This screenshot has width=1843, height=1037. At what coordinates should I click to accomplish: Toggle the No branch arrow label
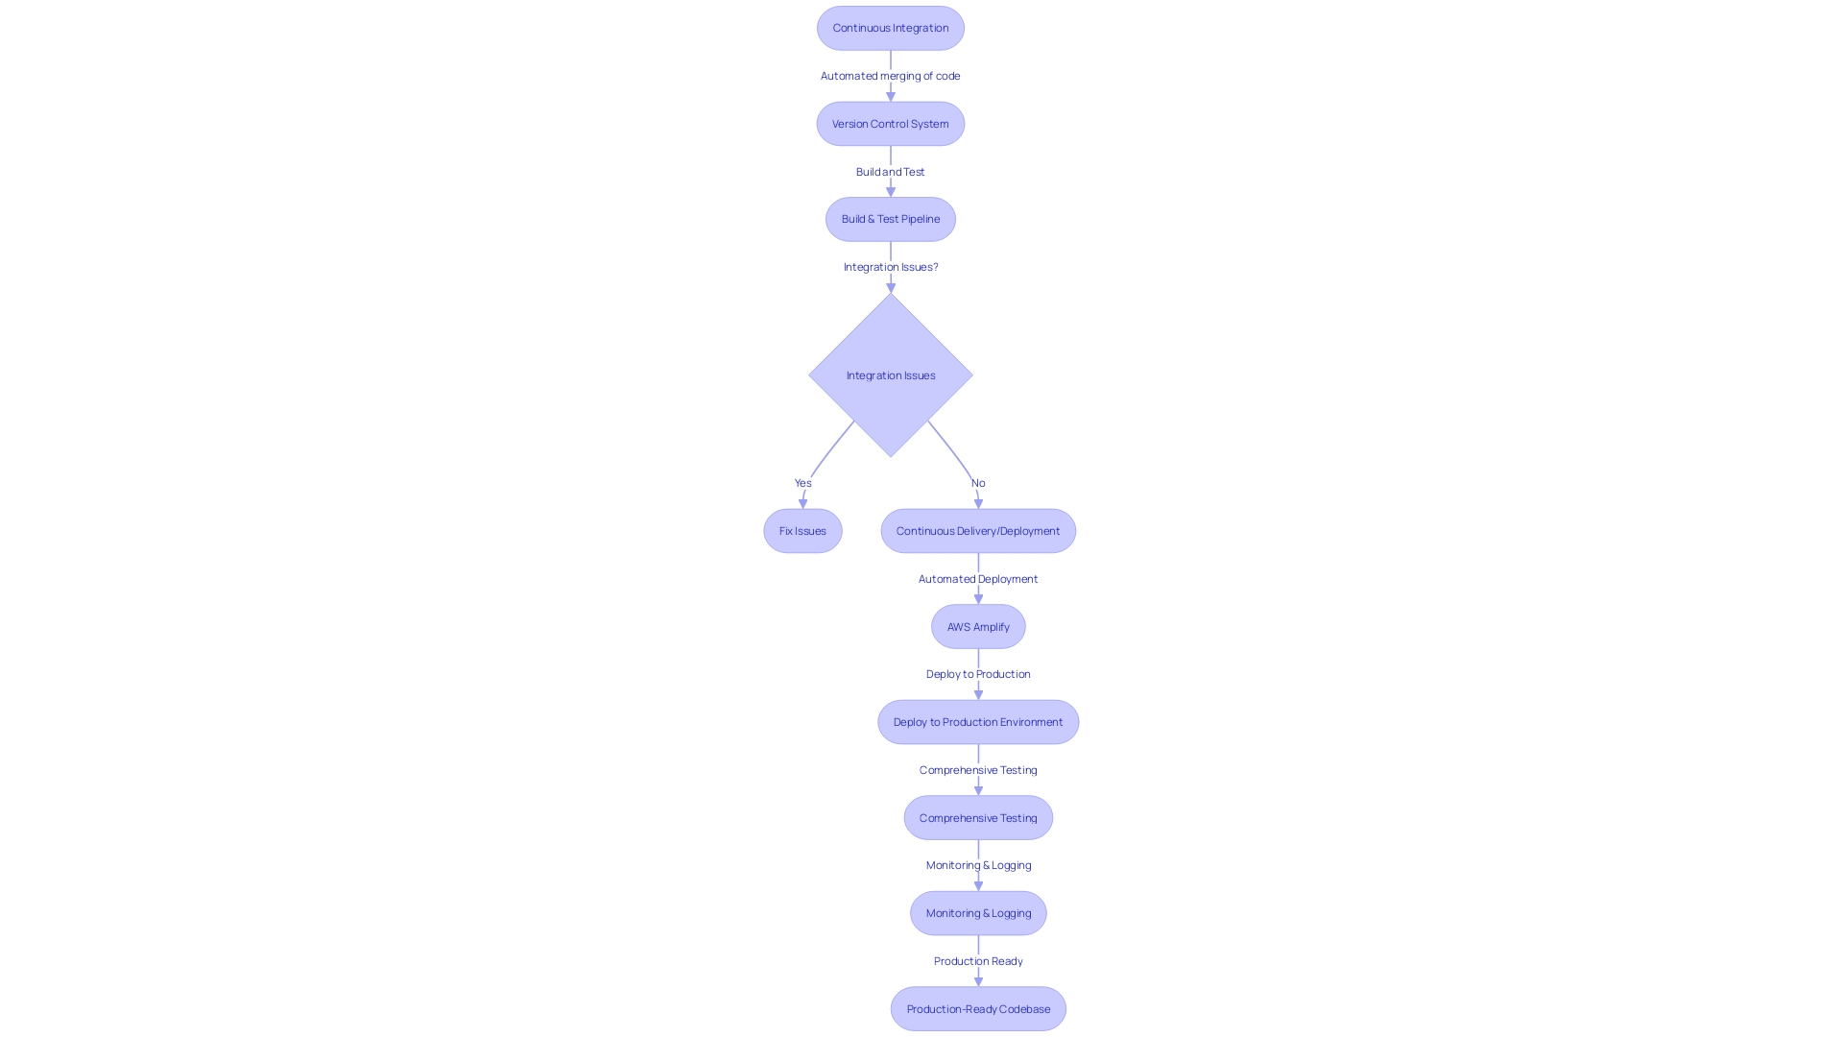tap(978, 481)
